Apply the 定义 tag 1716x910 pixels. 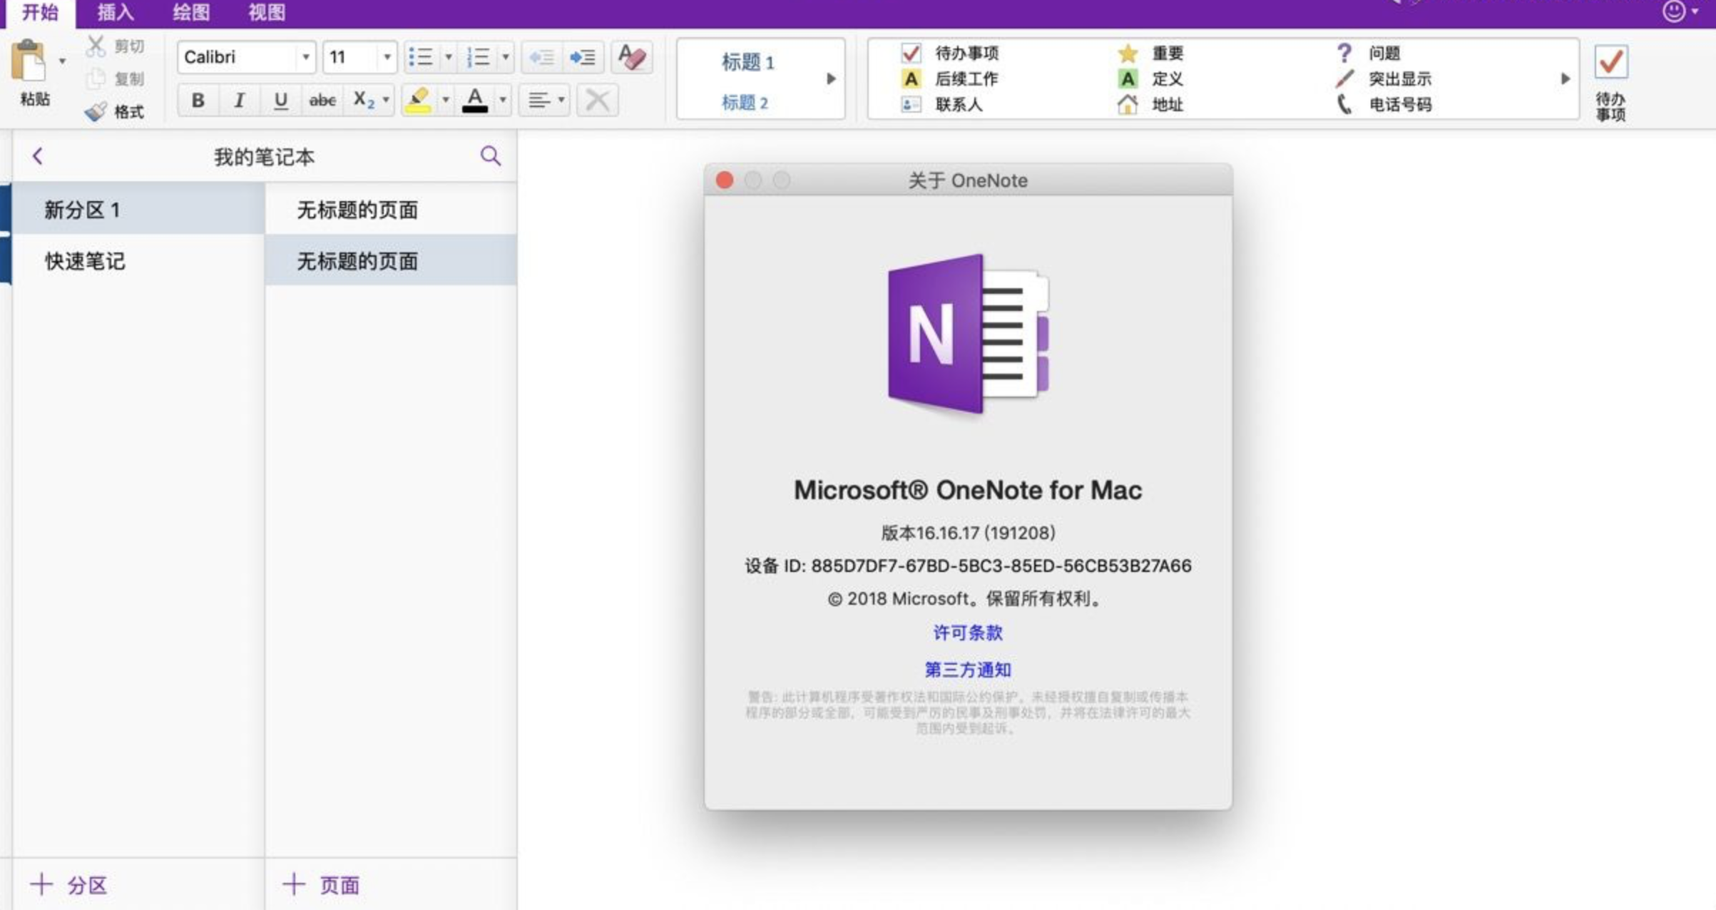1151,78
